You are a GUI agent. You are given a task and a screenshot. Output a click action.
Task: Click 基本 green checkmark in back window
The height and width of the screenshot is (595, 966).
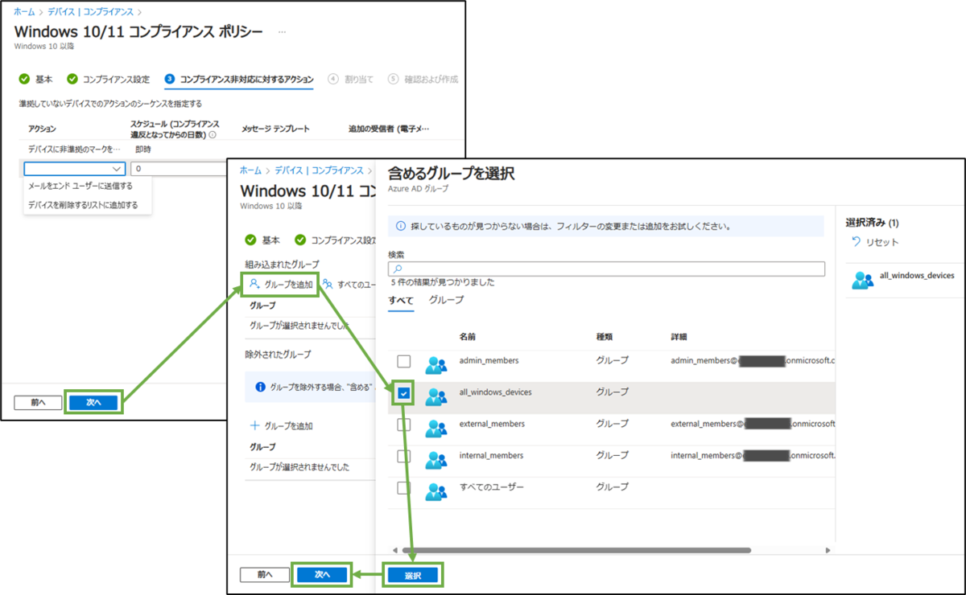(24, 79)
